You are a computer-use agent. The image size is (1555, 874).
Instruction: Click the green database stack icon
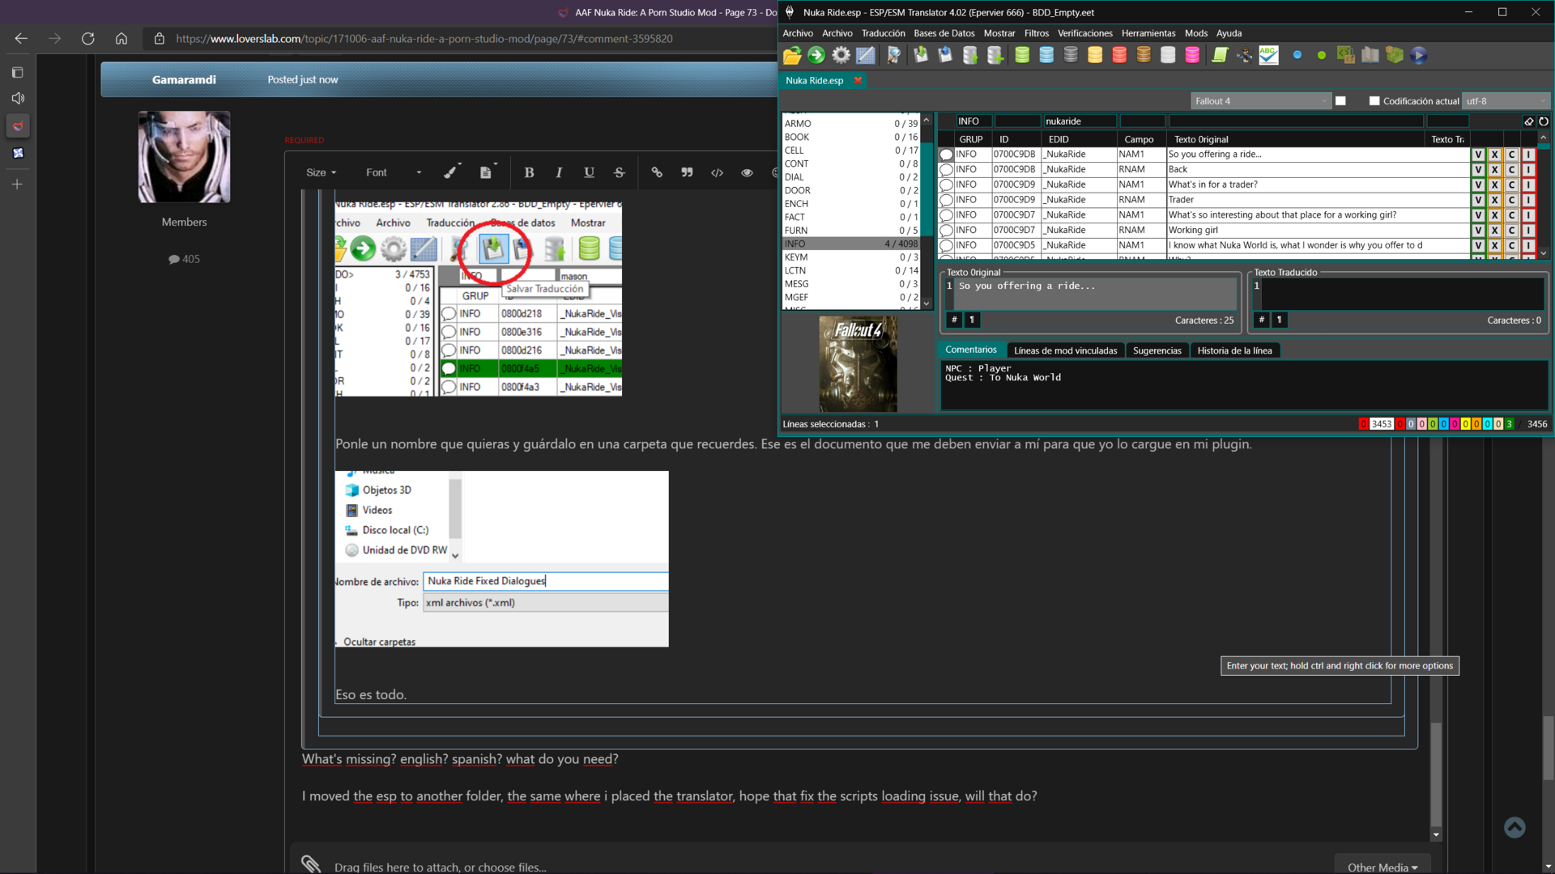pos(1022,55)
